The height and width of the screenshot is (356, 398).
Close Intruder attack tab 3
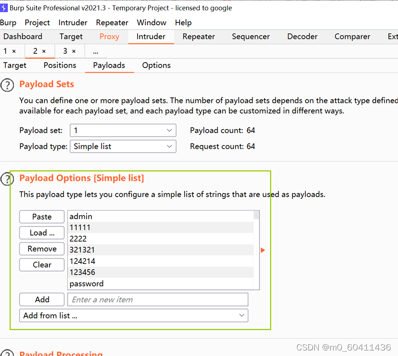74,51
